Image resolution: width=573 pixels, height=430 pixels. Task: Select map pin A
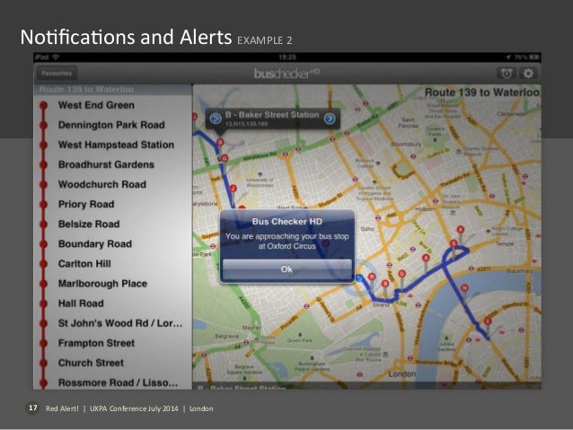click(426, 258)
